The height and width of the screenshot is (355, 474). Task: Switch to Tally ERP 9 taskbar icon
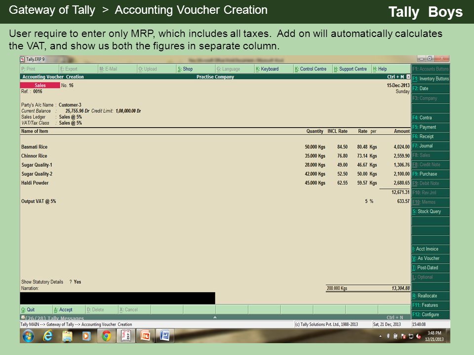coord(126,336)
